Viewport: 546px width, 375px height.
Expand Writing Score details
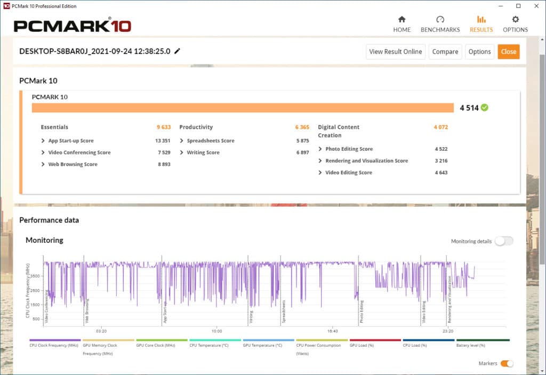181,152
